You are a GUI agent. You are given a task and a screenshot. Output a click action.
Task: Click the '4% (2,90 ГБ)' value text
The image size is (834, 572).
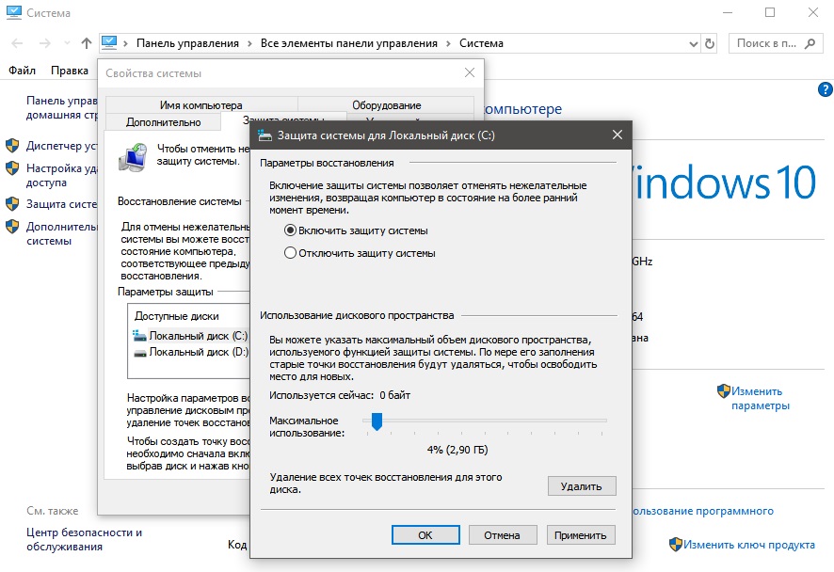pyautogui.click(x=457, y=450)
